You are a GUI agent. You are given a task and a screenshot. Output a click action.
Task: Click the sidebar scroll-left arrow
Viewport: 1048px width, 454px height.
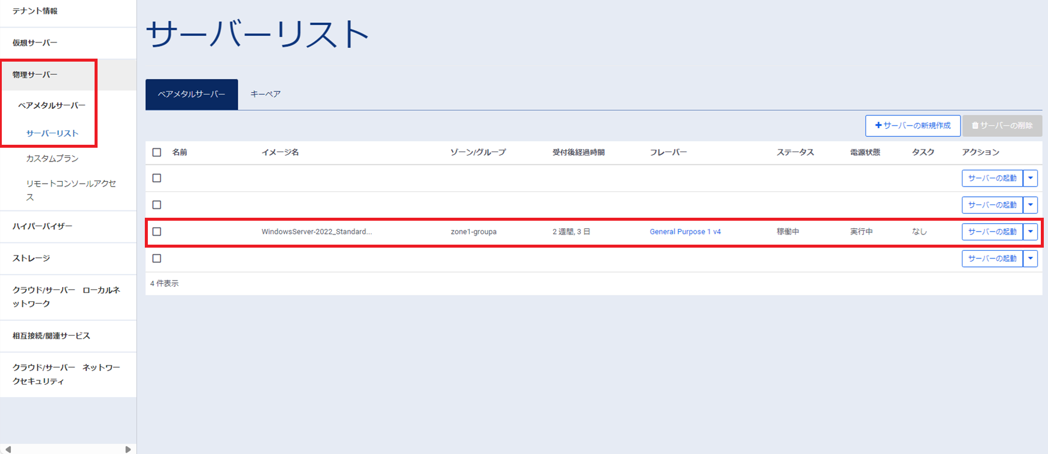(x=8, y=449)
